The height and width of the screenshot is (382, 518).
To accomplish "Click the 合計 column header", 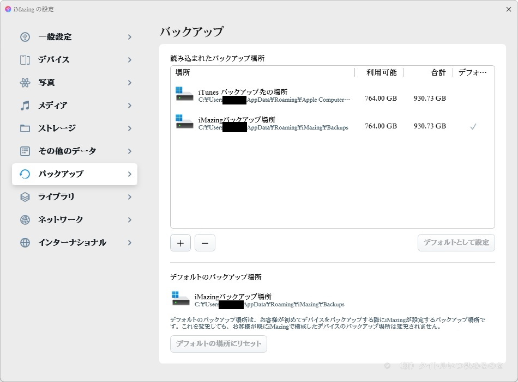I will point(438,72).
